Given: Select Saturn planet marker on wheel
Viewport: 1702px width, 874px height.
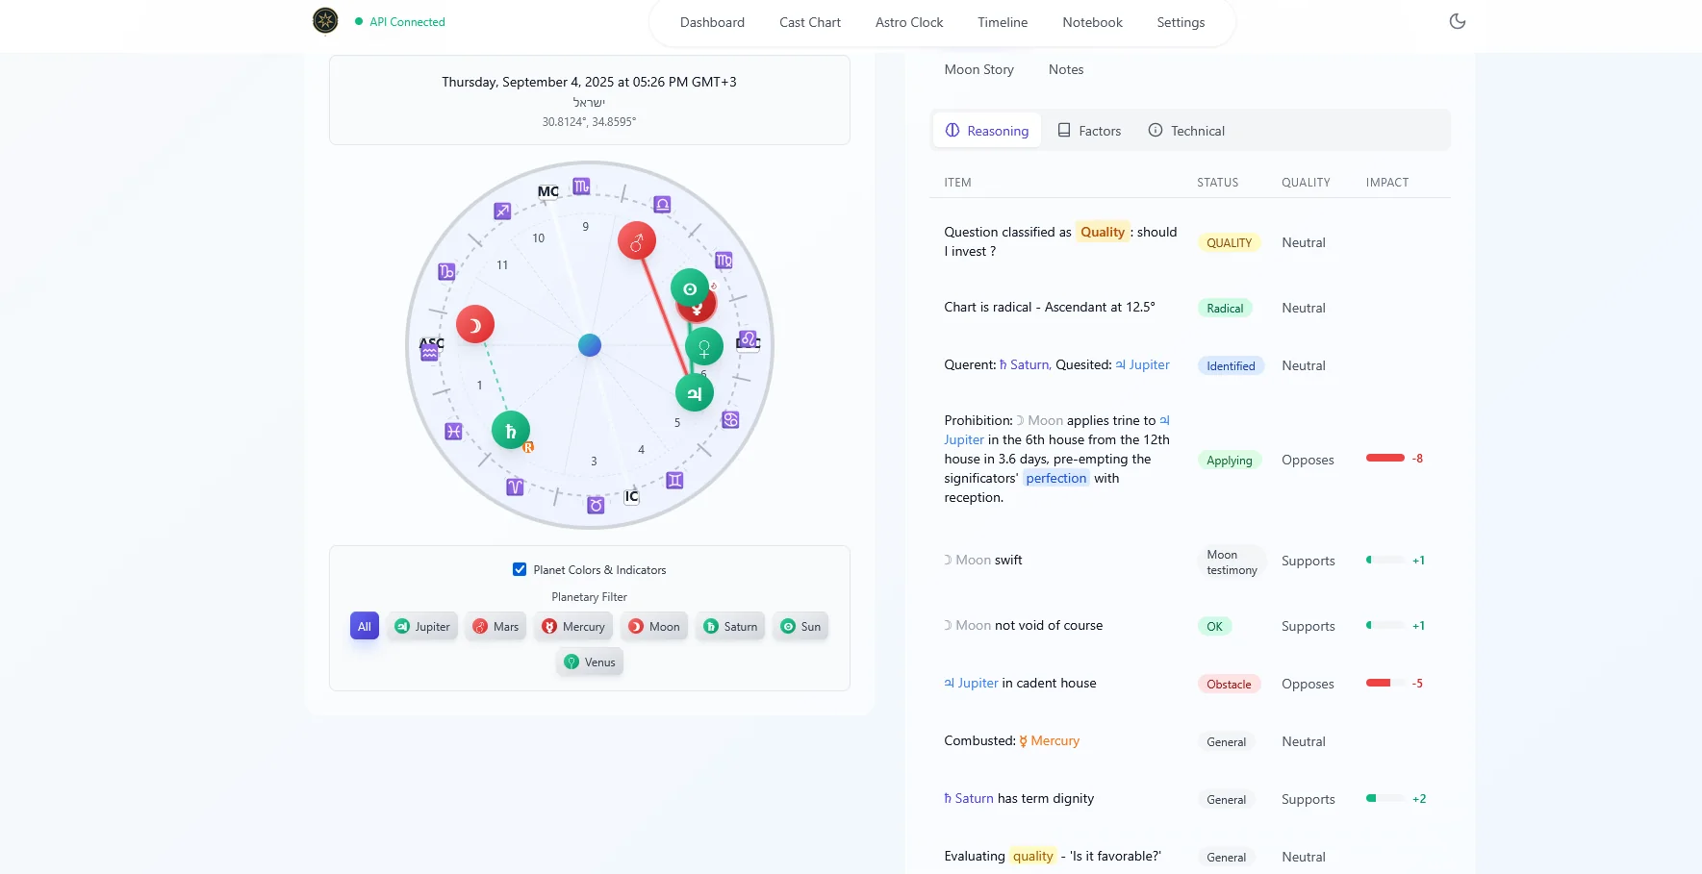Looking at the screenshot, I should (x=510, y=431).
